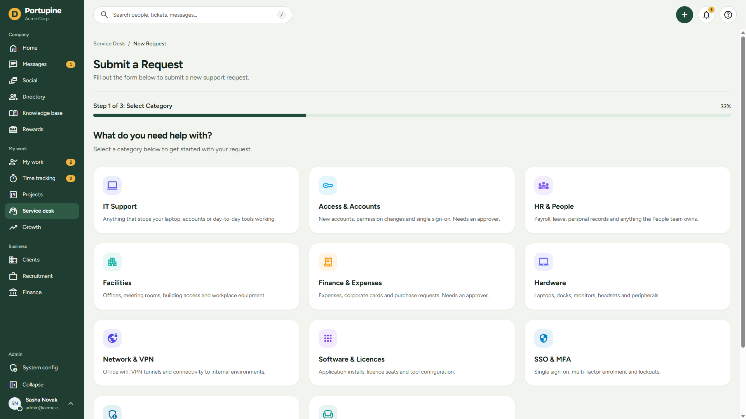Select the Finance & Expenses category
Image resolution: width=746 pixels, height=419 pixels.
pos(412,277)
